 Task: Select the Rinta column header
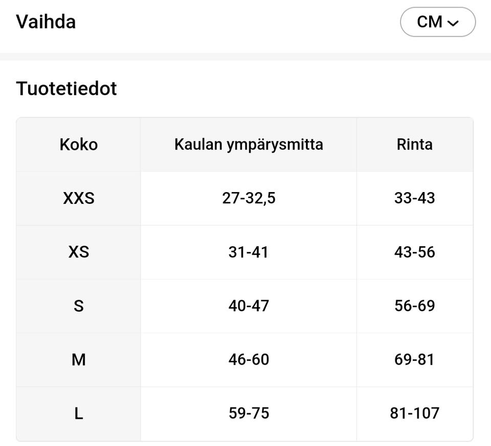(x=415, y=144)
